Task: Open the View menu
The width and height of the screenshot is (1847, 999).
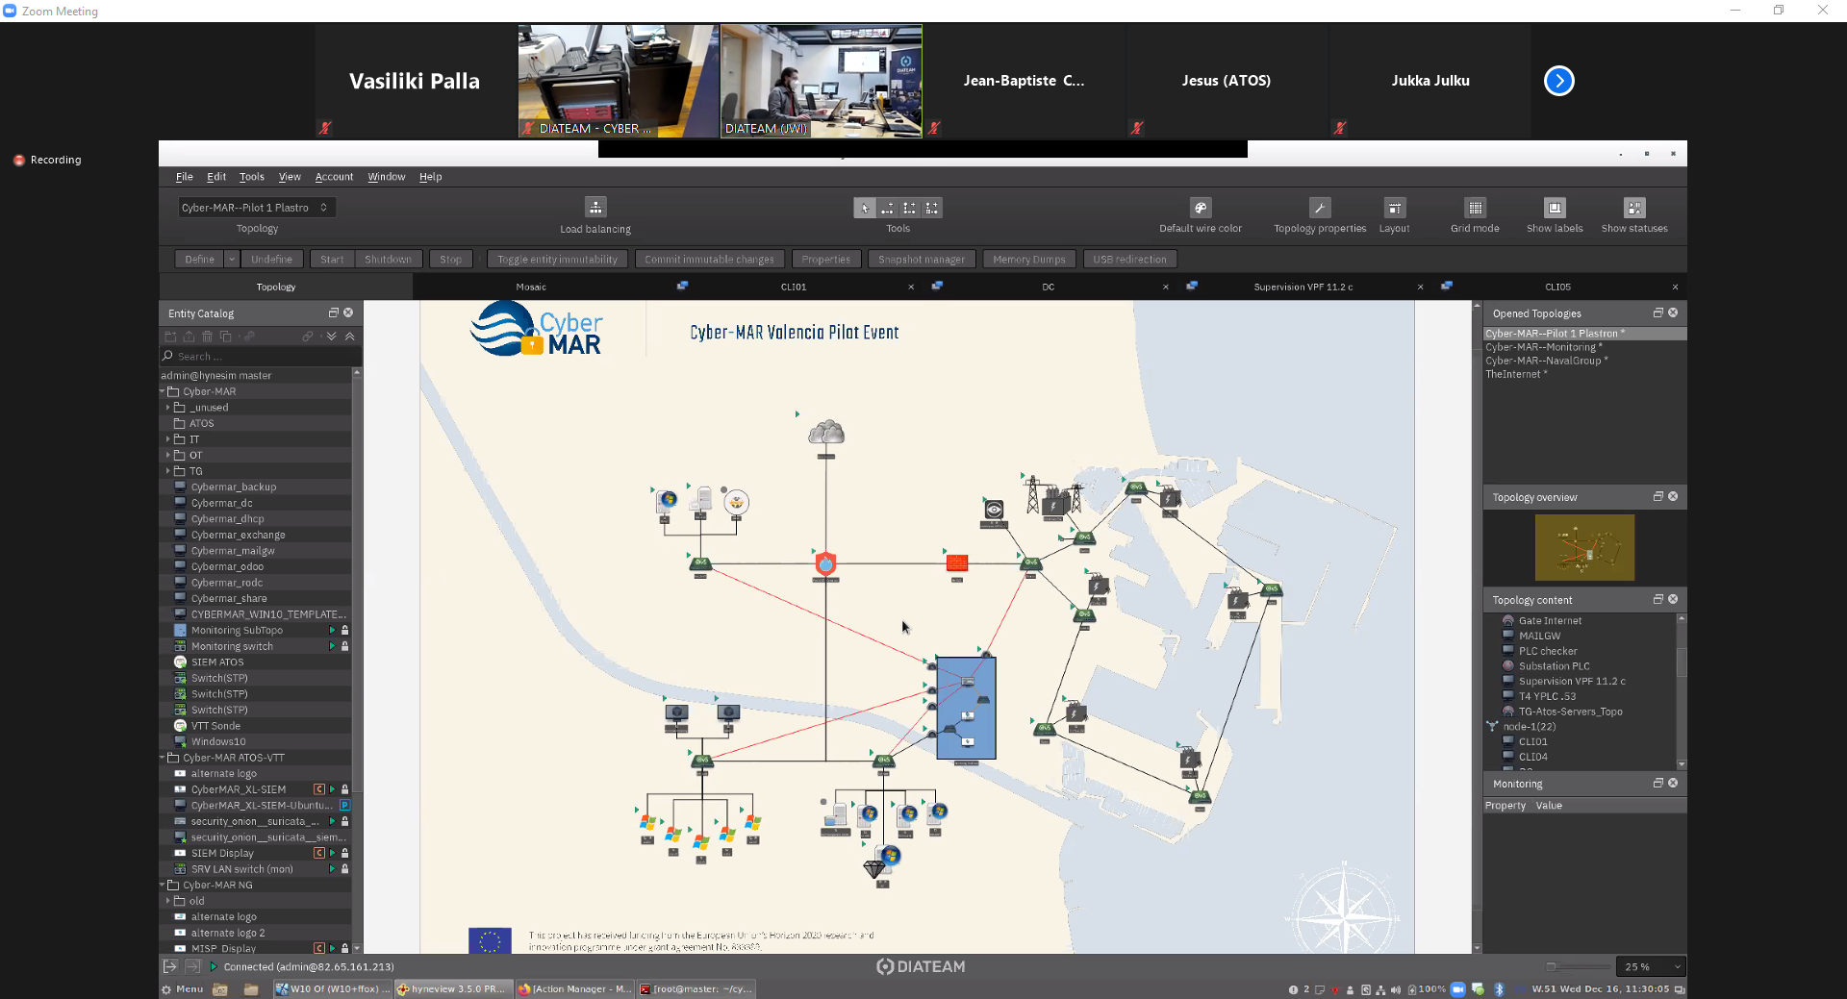Action: (x=290, y=177)
